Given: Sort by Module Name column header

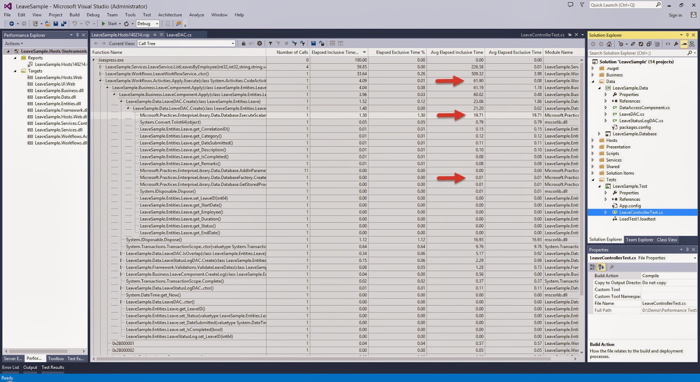Looking at the screenshot, I should tap(561, 52).
